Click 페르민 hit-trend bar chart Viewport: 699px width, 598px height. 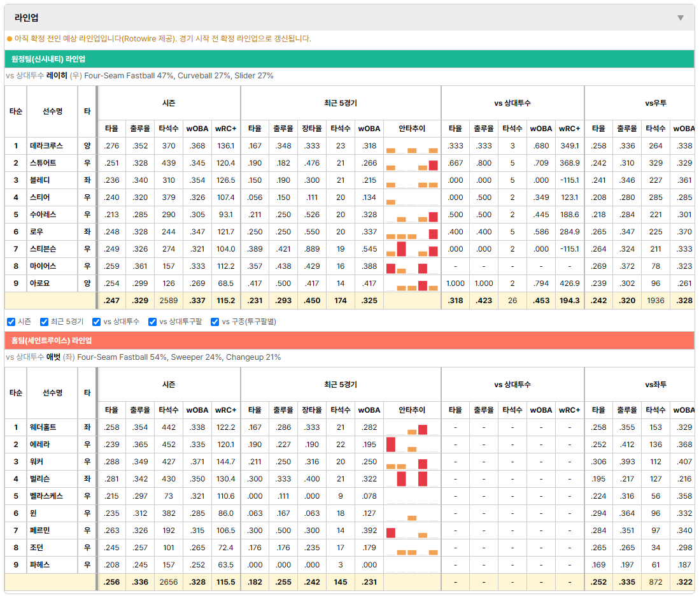(x=412, y=530)
